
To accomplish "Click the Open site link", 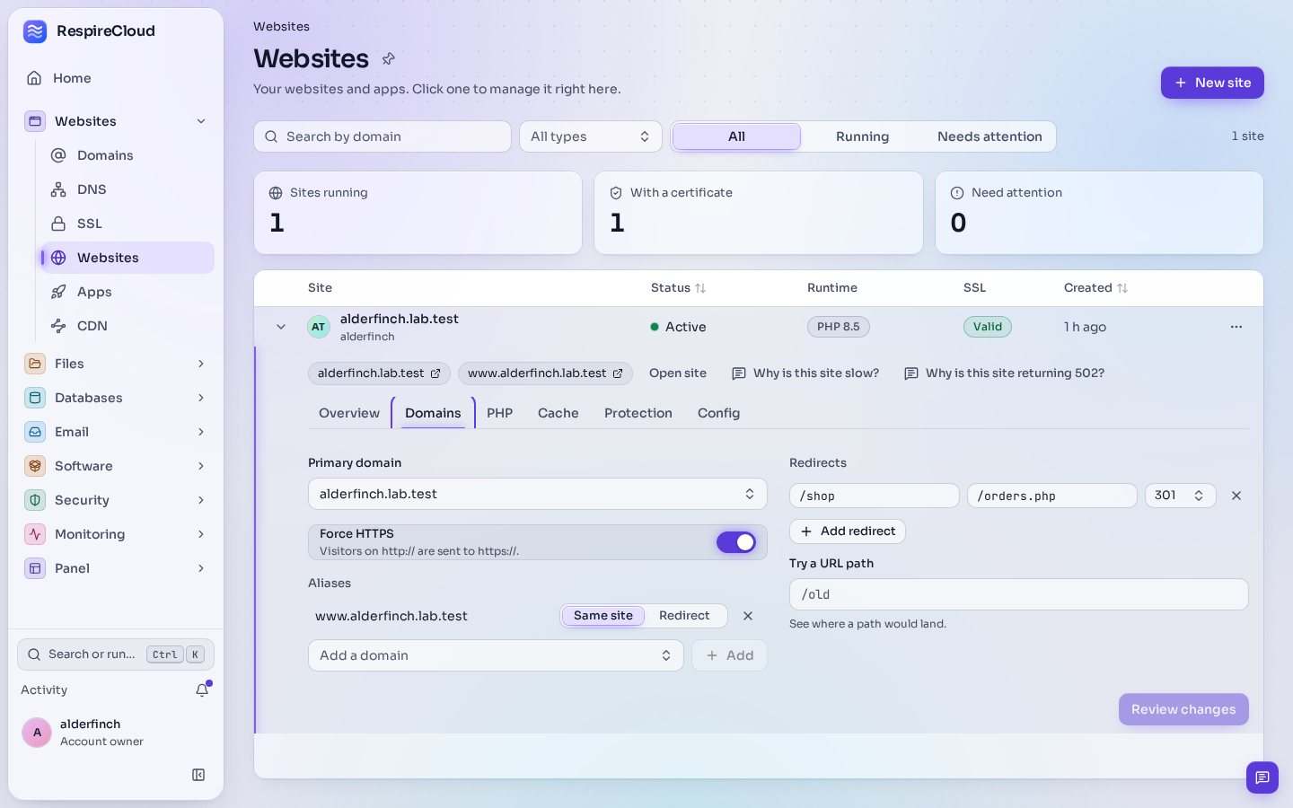I will tap(678, 373).
